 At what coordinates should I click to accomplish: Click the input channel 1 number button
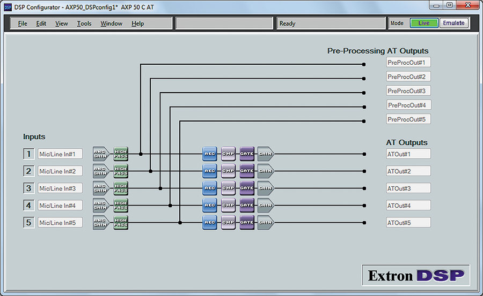click(29, 154)
